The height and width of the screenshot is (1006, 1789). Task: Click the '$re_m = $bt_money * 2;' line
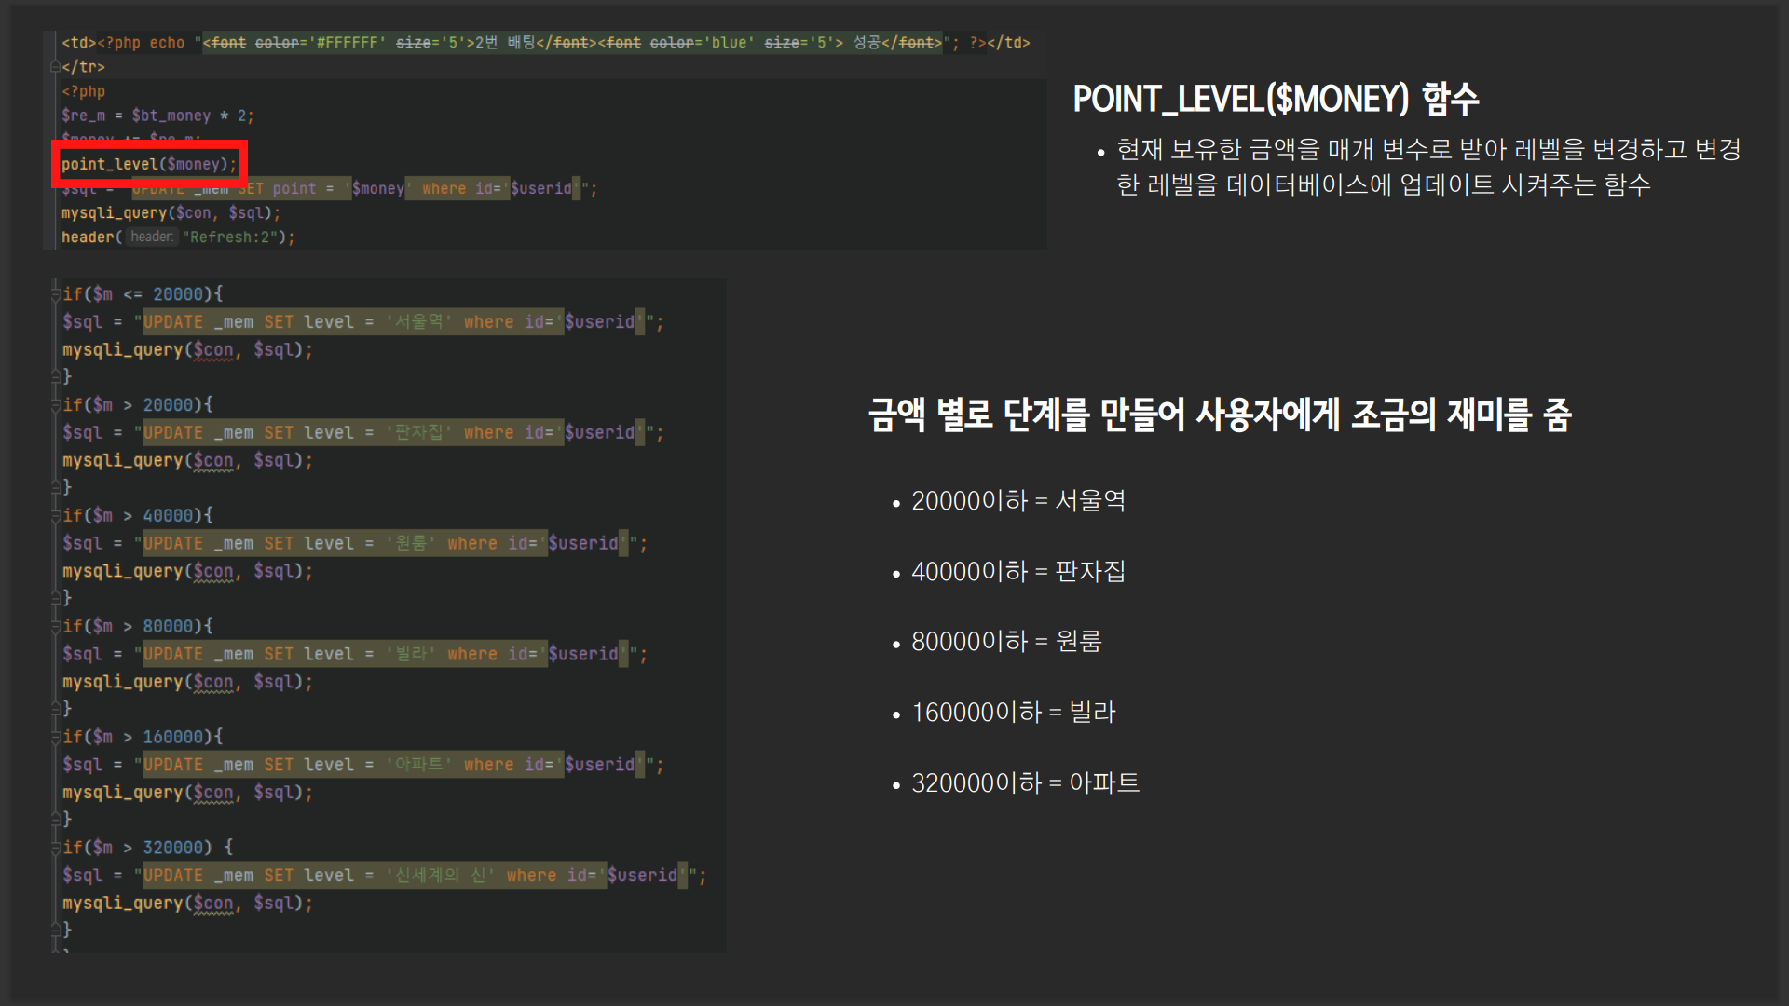(157, 116)
